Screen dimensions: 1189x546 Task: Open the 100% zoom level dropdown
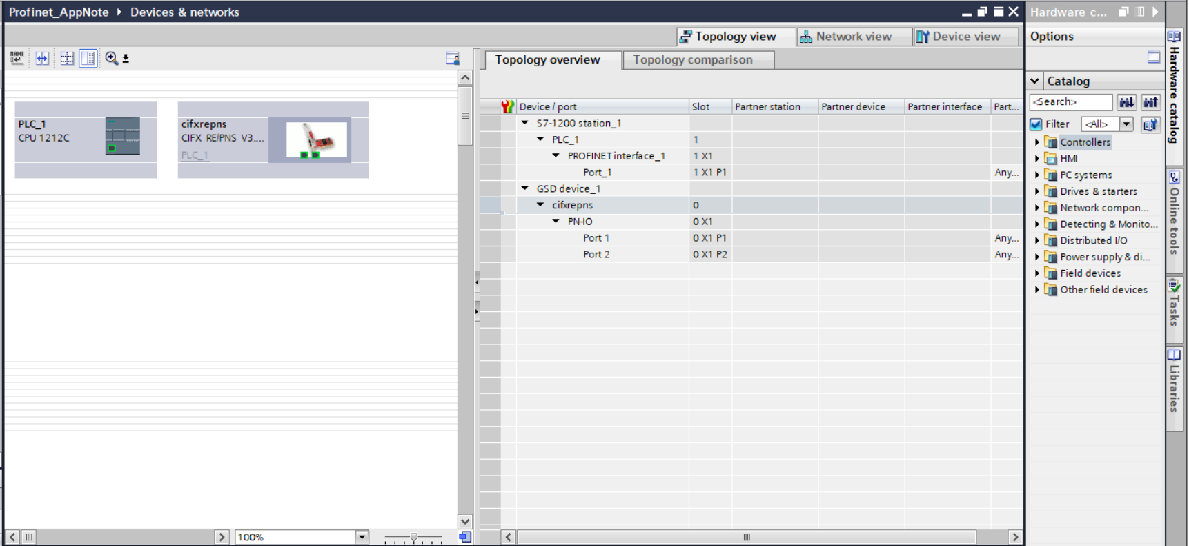coord(362,537)
